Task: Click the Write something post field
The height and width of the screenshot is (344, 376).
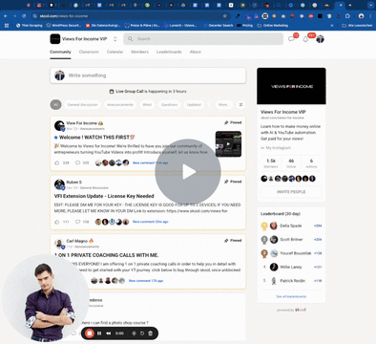Action: tap(148, 75)
